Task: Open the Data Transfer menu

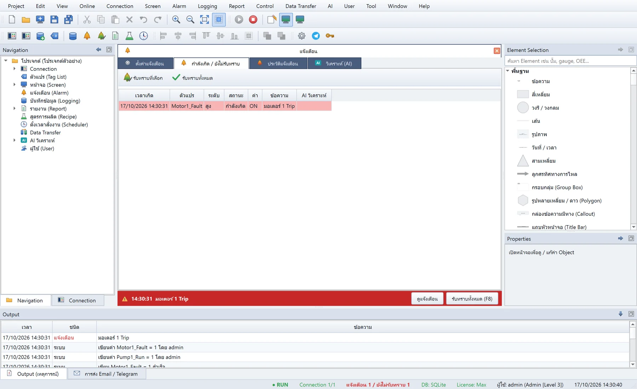Action: [x=301, y=6]
